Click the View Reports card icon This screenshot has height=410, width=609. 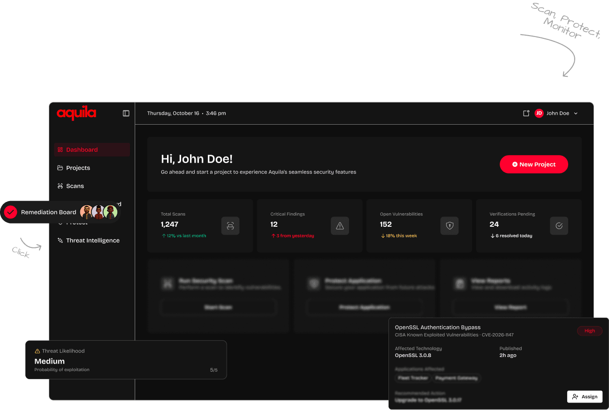pyautogui.click(x=460, y=283)
